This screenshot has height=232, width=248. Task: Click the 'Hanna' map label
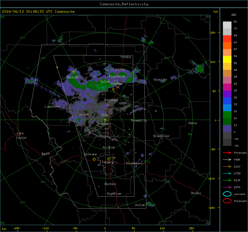point(193,123)
